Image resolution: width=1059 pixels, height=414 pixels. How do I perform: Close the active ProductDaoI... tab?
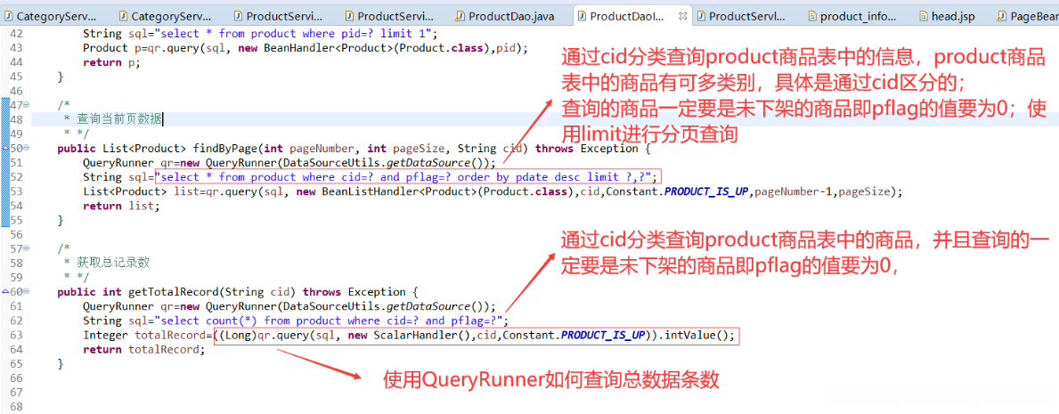684,15
